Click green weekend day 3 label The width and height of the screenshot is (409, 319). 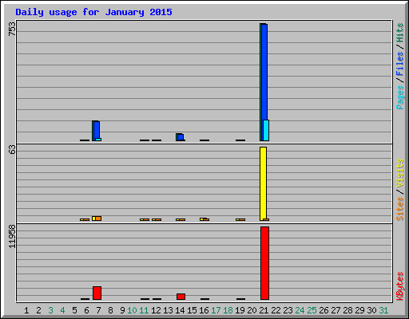(50, 310)
